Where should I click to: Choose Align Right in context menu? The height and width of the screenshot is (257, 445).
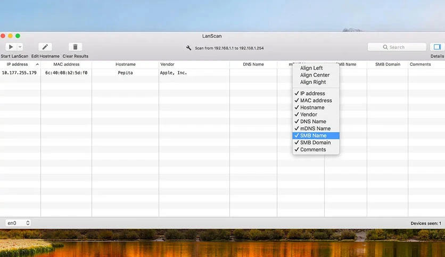pyautogui.click(x=316, y=82)
